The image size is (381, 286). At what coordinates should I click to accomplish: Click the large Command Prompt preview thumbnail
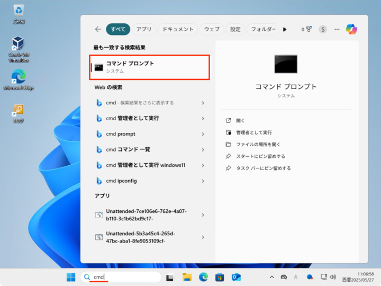(286, 64)
